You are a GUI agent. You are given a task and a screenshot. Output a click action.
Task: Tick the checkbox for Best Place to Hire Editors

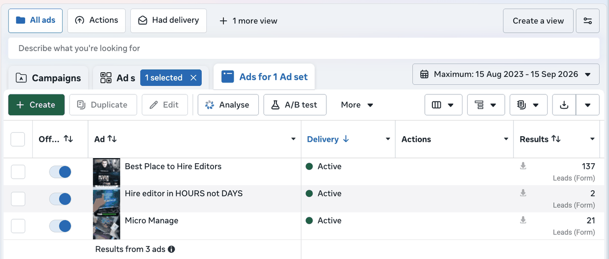click(x=18, y=172)
